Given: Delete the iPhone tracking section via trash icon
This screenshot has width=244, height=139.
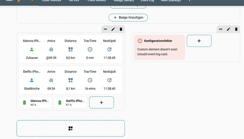Looking at the screenshot, I should coord(121,29).
